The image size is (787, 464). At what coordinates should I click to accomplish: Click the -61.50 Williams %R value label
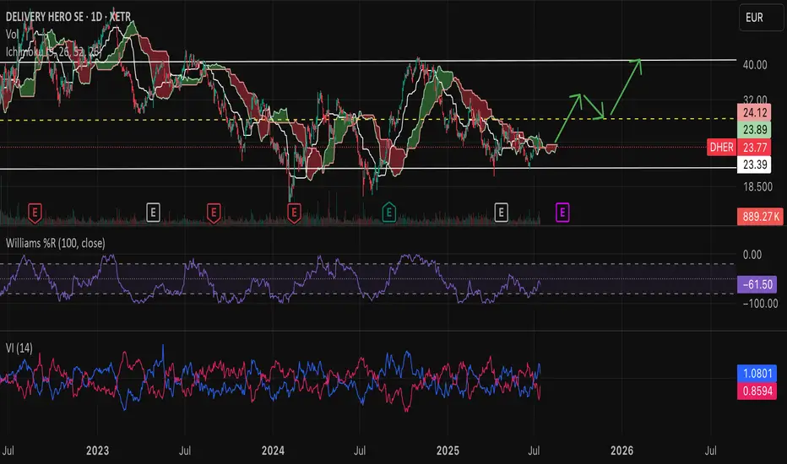click(757, 284)
